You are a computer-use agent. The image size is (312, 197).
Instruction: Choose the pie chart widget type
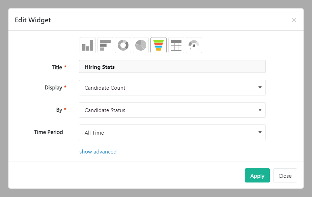pos(141,45)
